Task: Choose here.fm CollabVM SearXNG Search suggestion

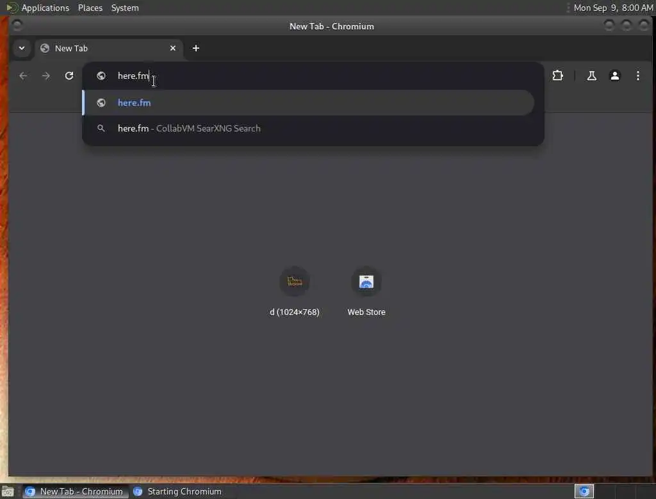Action: pyautogui.click(x=308, y=128)
